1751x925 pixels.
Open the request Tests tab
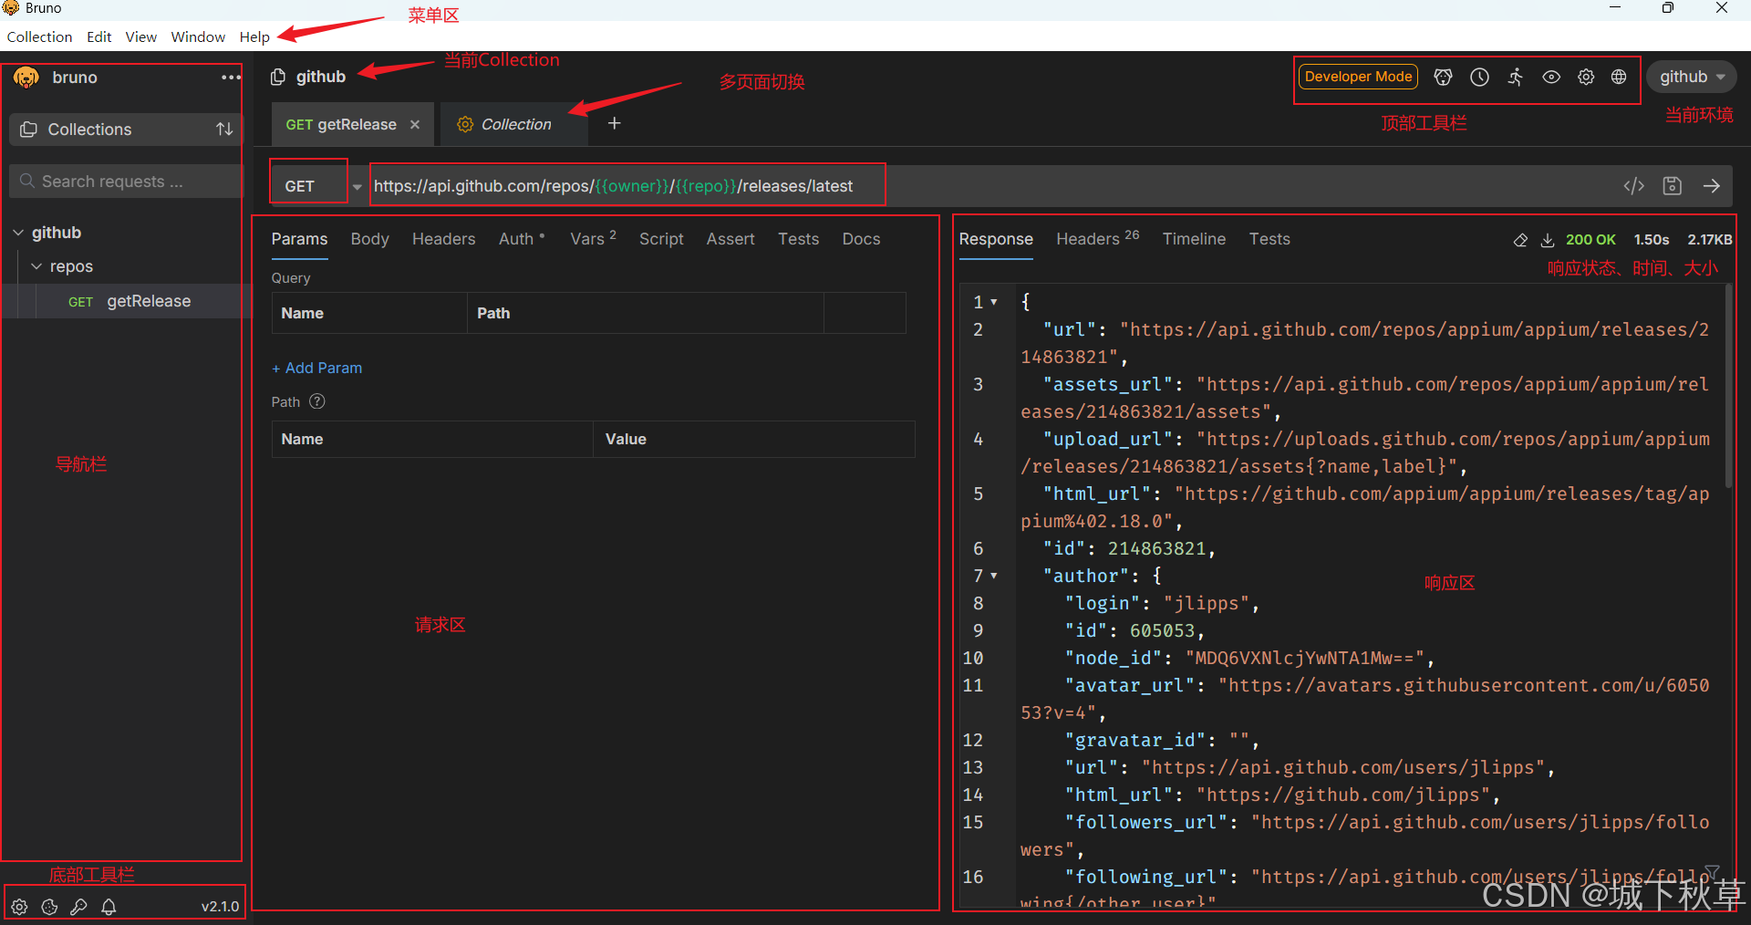click(x=798, y=239)
